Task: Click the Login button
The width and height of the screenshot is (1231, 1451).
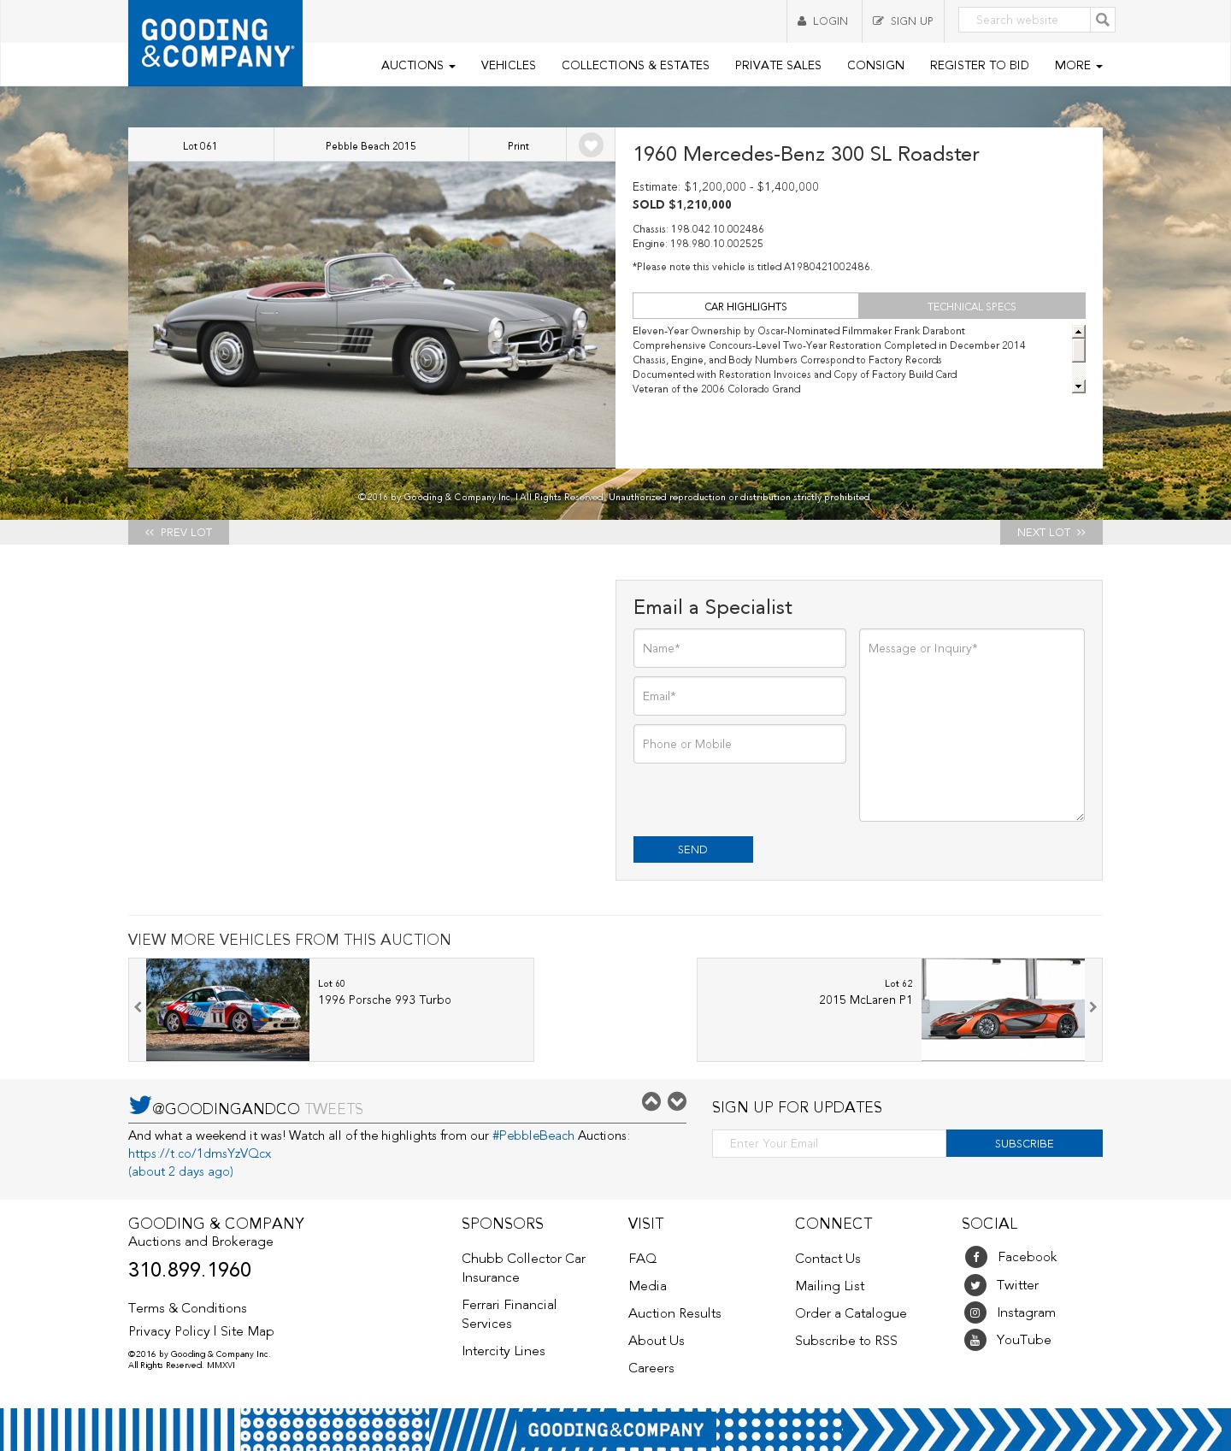Action: (823, 21)
